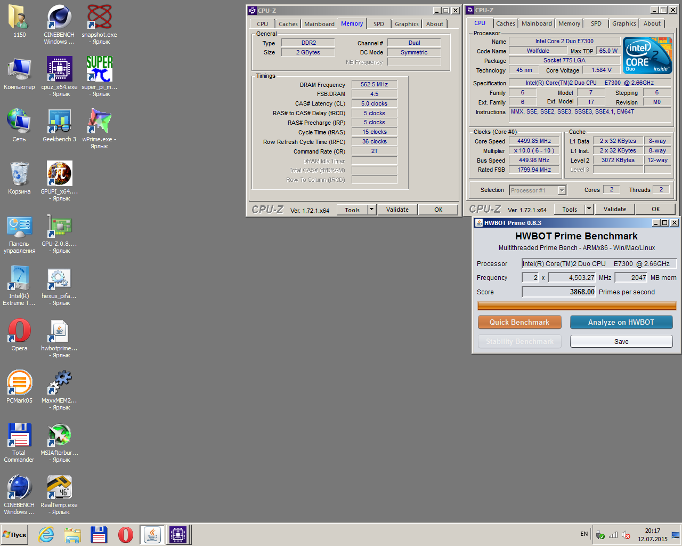Launch RealTemp.exe desktop shortcut
Screen dimensions: 682x546
pos(59,495)
